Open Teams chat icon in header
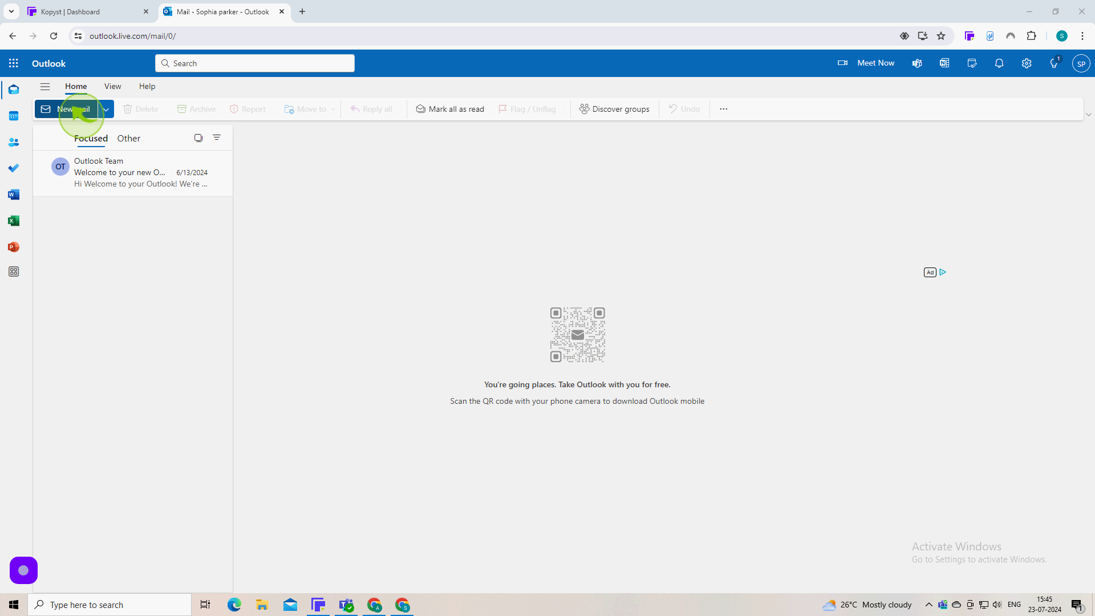Viewport: 1095px width, 616px height. point(917,63)
